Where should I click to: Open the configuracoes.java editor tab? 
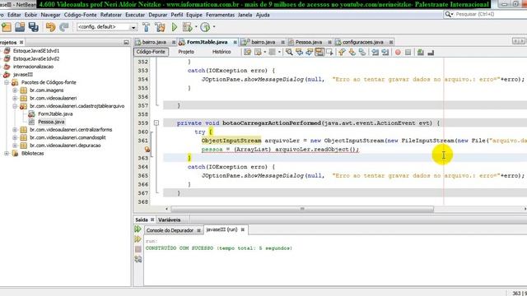tap(362, 42)
